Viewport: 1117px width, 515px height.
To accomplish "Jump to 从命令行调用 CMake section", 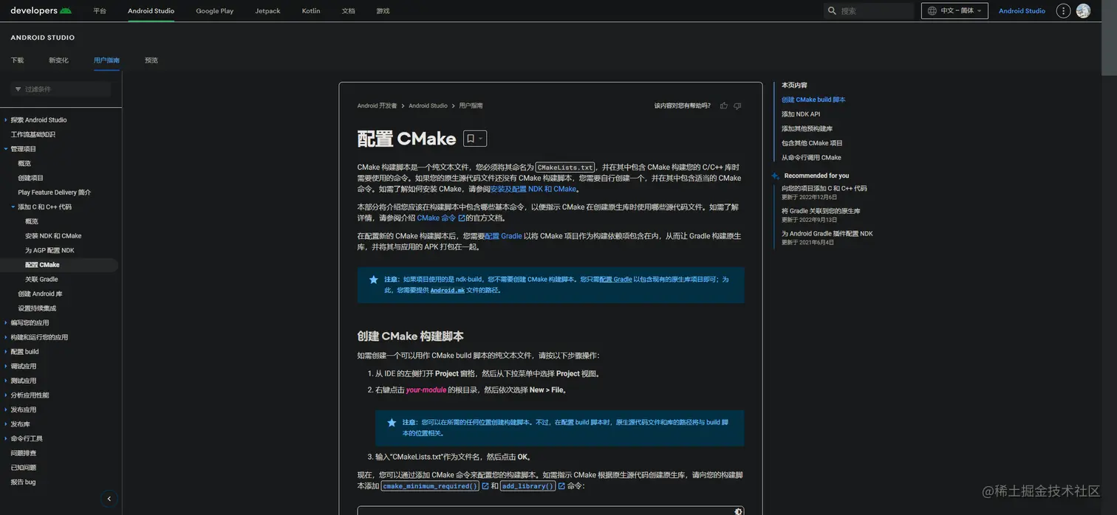I will (x=811, y=157).
